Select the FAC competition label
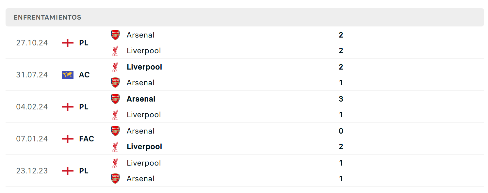Viewport: 488px width, 193px height. 87,139
